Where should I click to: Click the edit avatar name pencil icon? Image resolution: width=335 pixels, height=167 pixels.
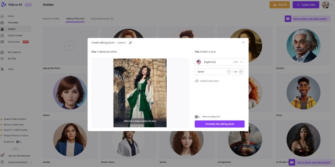pos(130,43)
